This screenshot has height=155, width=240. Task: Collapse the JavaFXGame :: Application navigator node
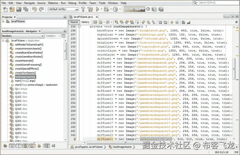click(3, 41)
